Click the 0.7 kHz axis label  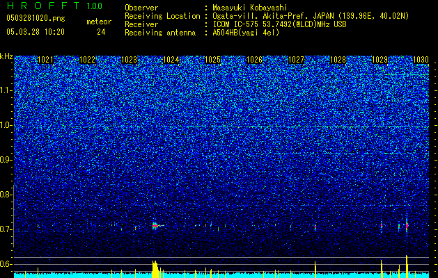(x=6, y=229)
